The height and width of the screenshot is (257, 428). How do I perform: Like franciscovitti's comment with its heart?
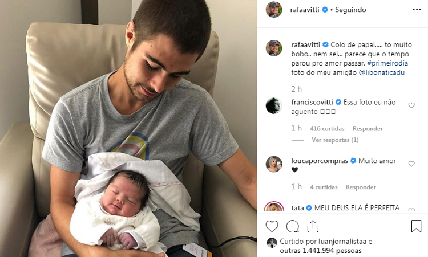click(411, 105)
